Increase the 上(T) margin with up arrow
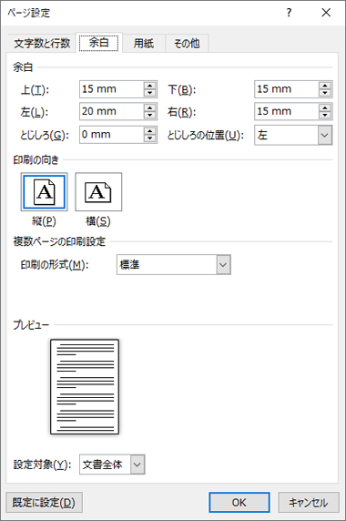 [x=150, y=85]
